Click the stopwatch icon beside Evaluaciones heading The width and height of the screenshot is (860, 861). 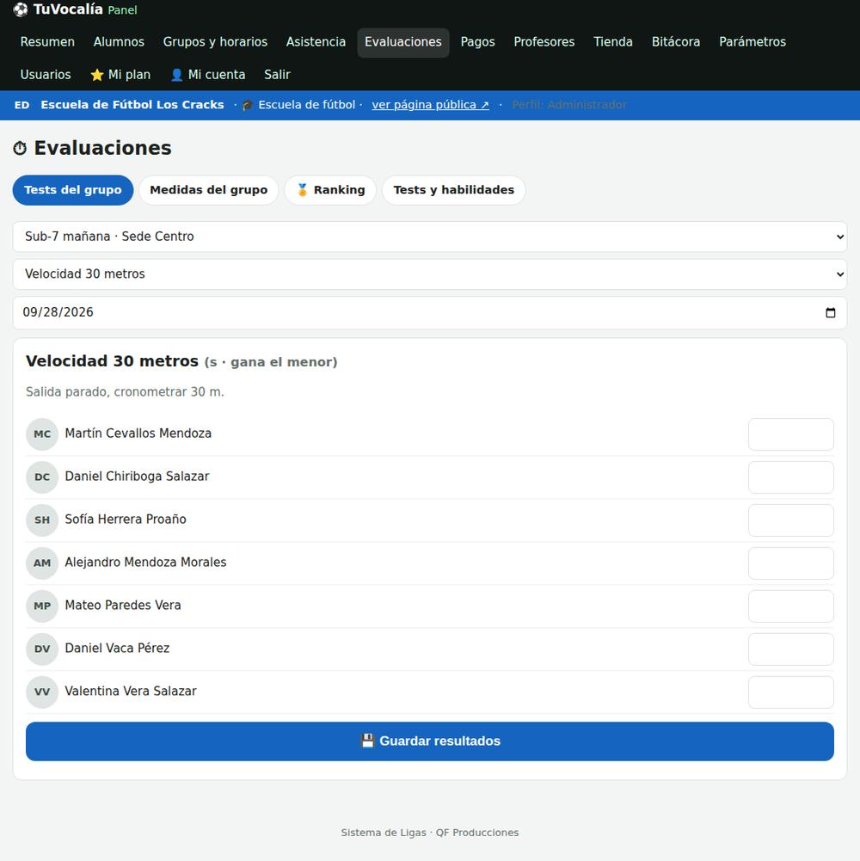click(20, 148)
